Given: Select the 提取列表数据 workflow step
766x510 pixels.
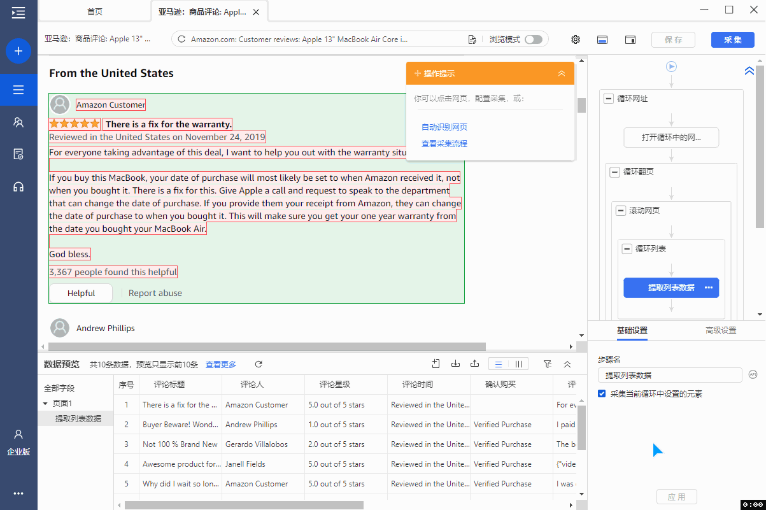Looking at the screenshot, I should (x=671, y=288).
